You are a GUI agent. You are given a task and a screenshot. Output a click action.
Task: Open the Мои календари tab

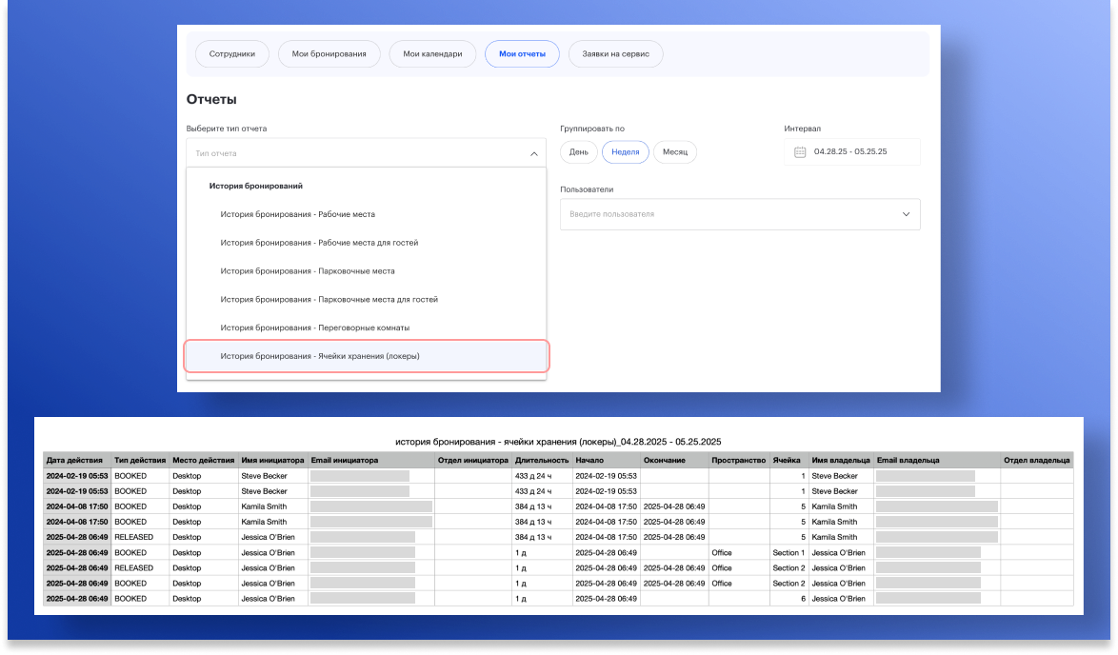432,54
